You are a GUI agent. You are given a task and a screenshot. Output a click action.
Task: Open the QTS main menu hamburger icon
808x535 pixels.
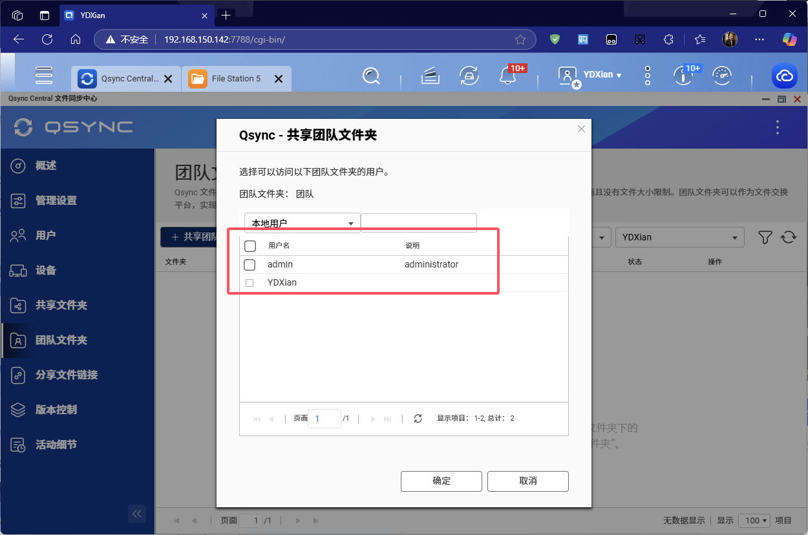(44, 76)
